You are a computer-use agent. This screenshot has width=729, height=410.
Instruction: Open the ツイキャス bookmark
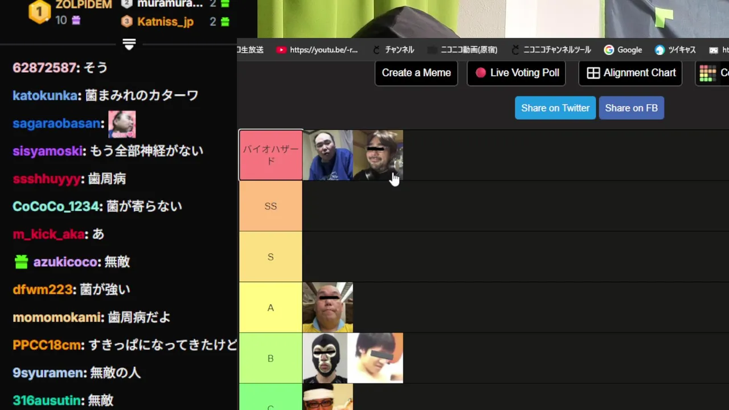click(x=675, y=50)
